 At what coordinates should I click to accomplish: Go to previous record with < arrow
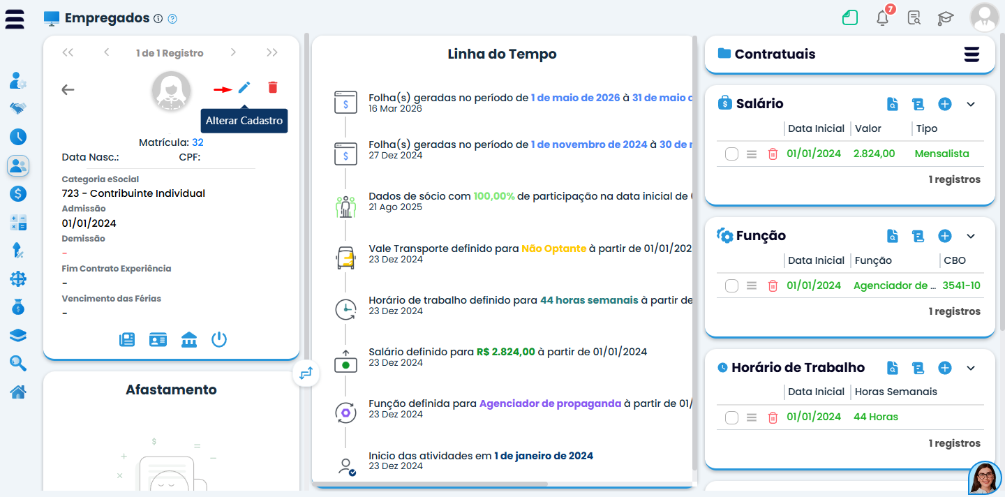[x=107, y=52]
